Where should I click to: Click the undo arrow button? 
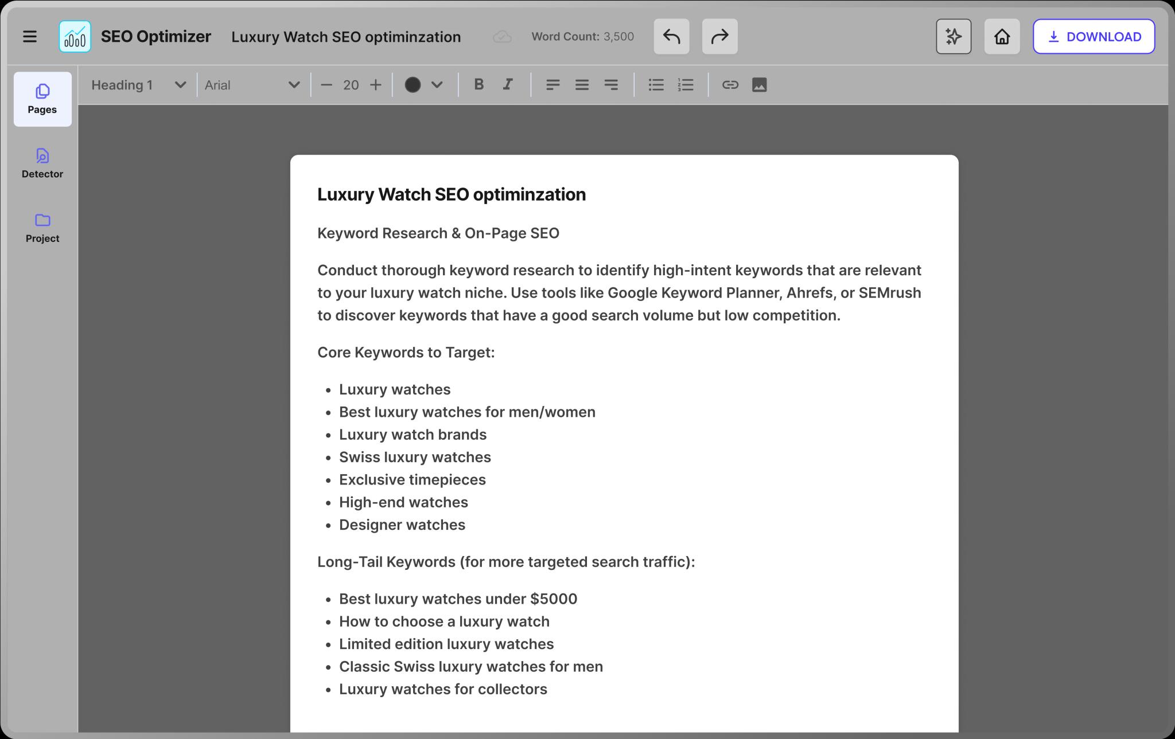click(x=671, y=37)
